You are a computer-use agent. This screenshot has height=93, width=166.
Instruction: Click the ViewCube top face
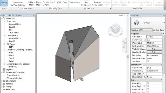116,26
